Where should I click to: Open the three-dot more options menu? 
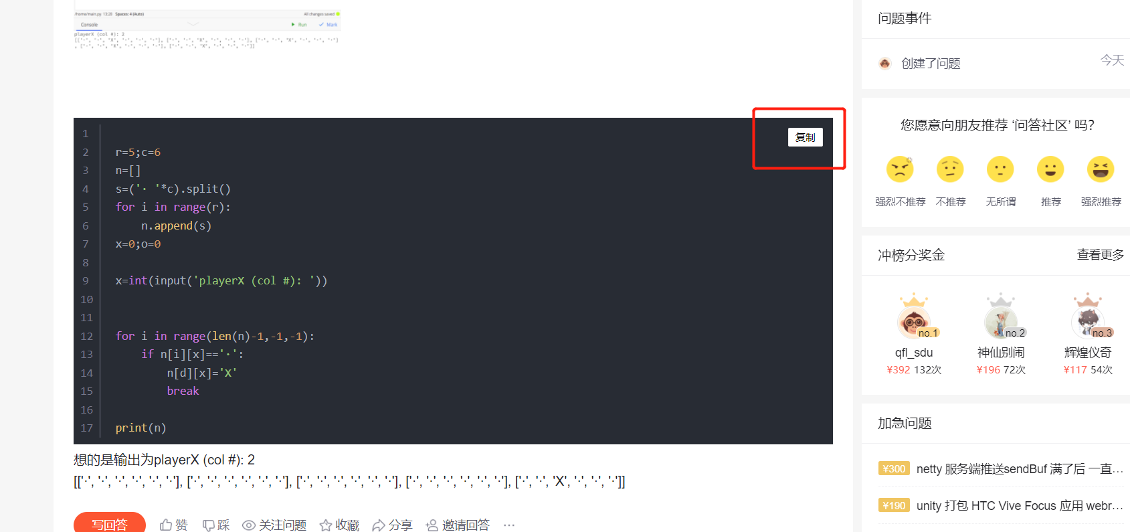tap(509, 525)
